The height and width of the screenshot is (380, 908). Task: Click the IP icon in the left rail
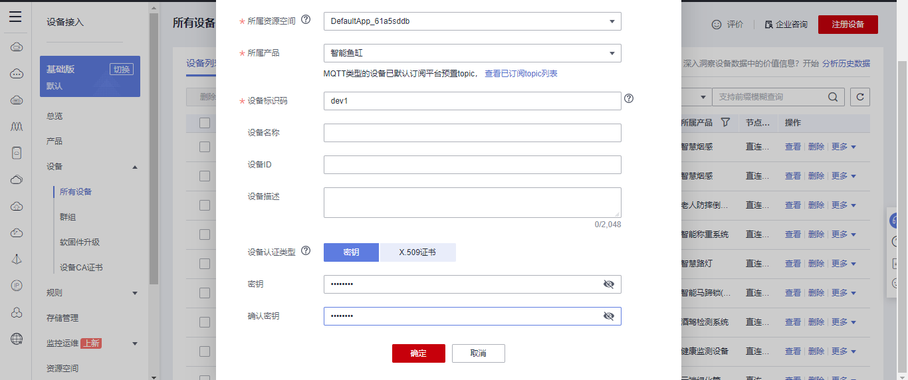pyautogui.click(x=17, y=286)
